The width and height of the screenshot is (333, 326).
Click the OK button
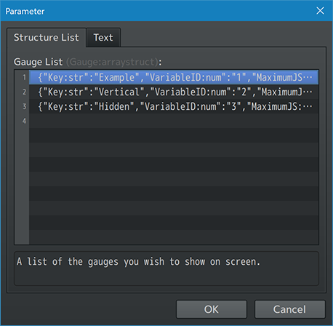click(x=212, y=309)
